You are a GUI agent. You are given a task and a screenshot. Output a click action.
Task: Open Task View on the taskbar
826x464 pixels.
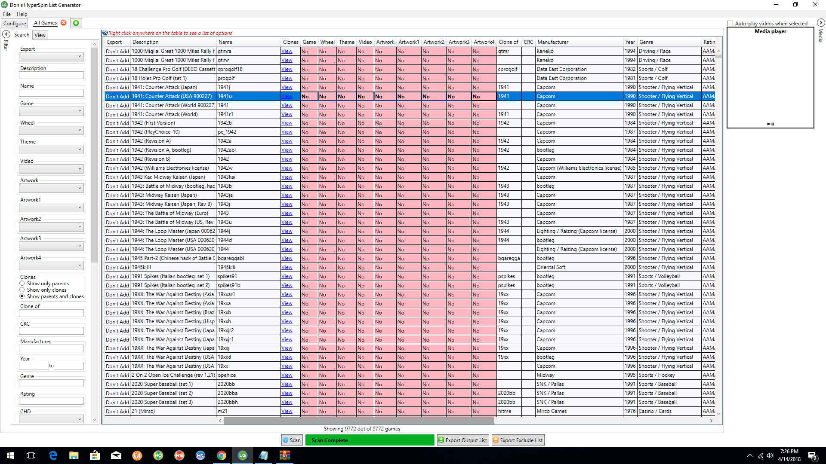[x=31, y=455]
